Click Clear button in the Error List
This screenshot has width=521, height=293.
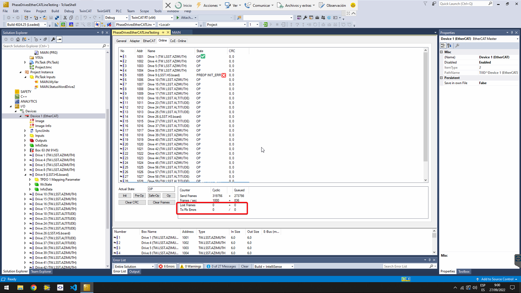[245, 266]
